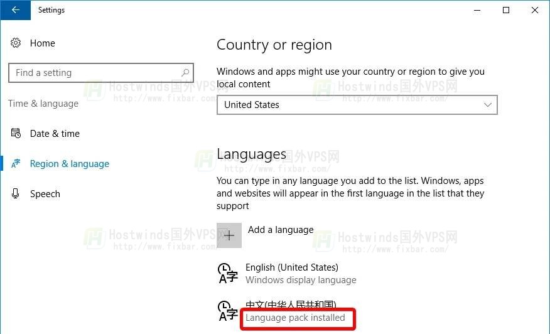This screenshot has height=334, width=550.
Task: Click Add a language label
Action: coord(281,230)
